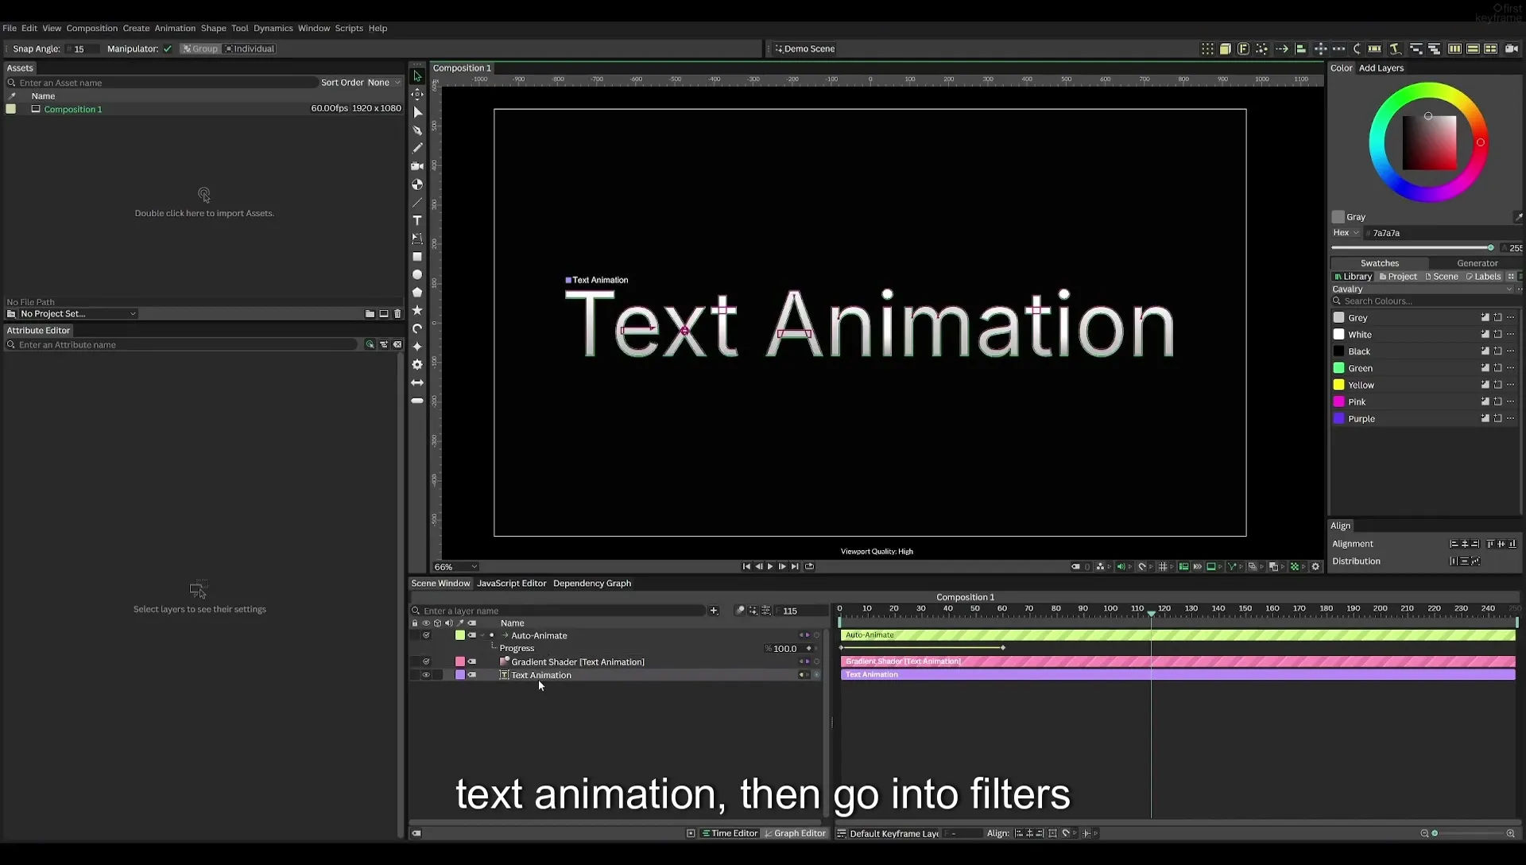Click Add Layers panel tab
This screenshot has height=865, width=1526.
point(1381,68)
